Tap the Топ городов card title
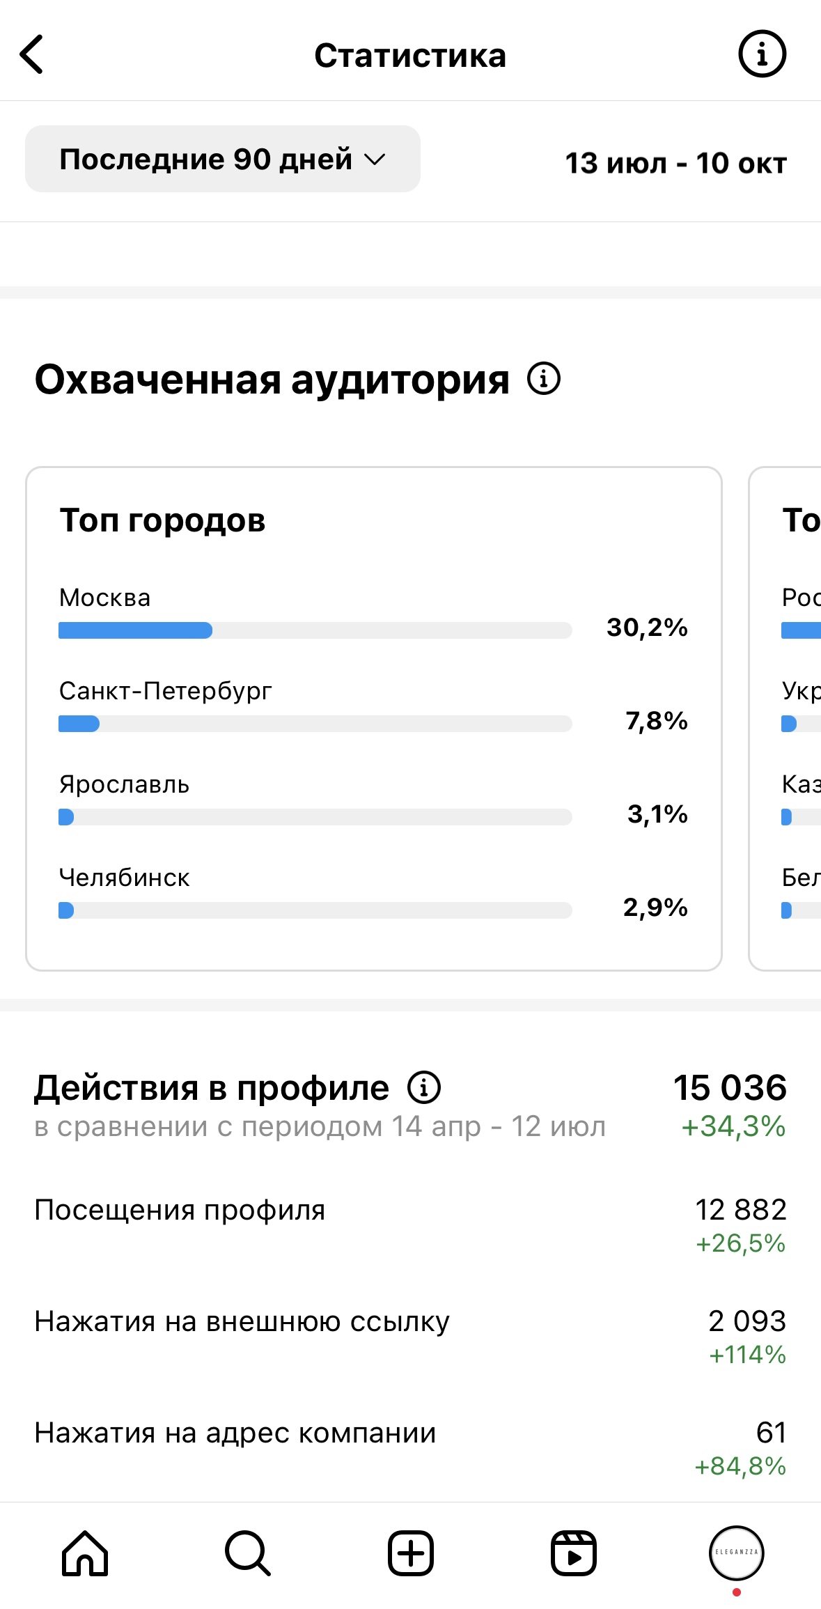The width and height of the screenshot is (821, 1609). tap(162, 520)
